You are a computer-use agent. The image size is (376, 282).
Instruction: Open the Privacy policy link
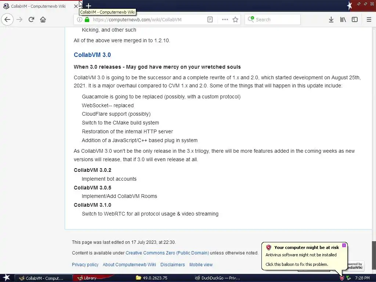pyautogui.click(x=85, y=264)
